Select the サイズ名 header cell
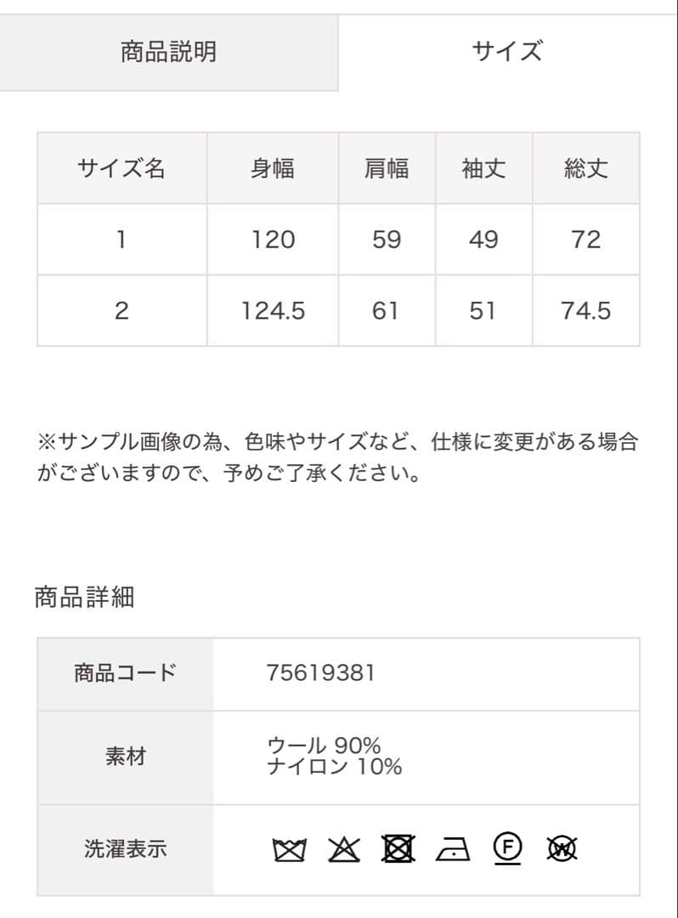This screenshot has width=678, height=918. click(x=121, y=168)
